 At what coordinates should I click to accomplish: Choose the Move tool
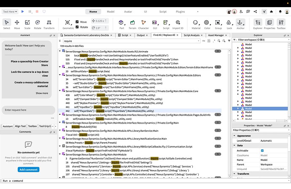[x=17, y=24]
